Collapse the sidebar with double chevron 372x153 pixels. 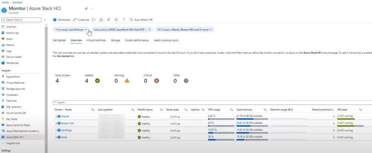coord(45,20)
